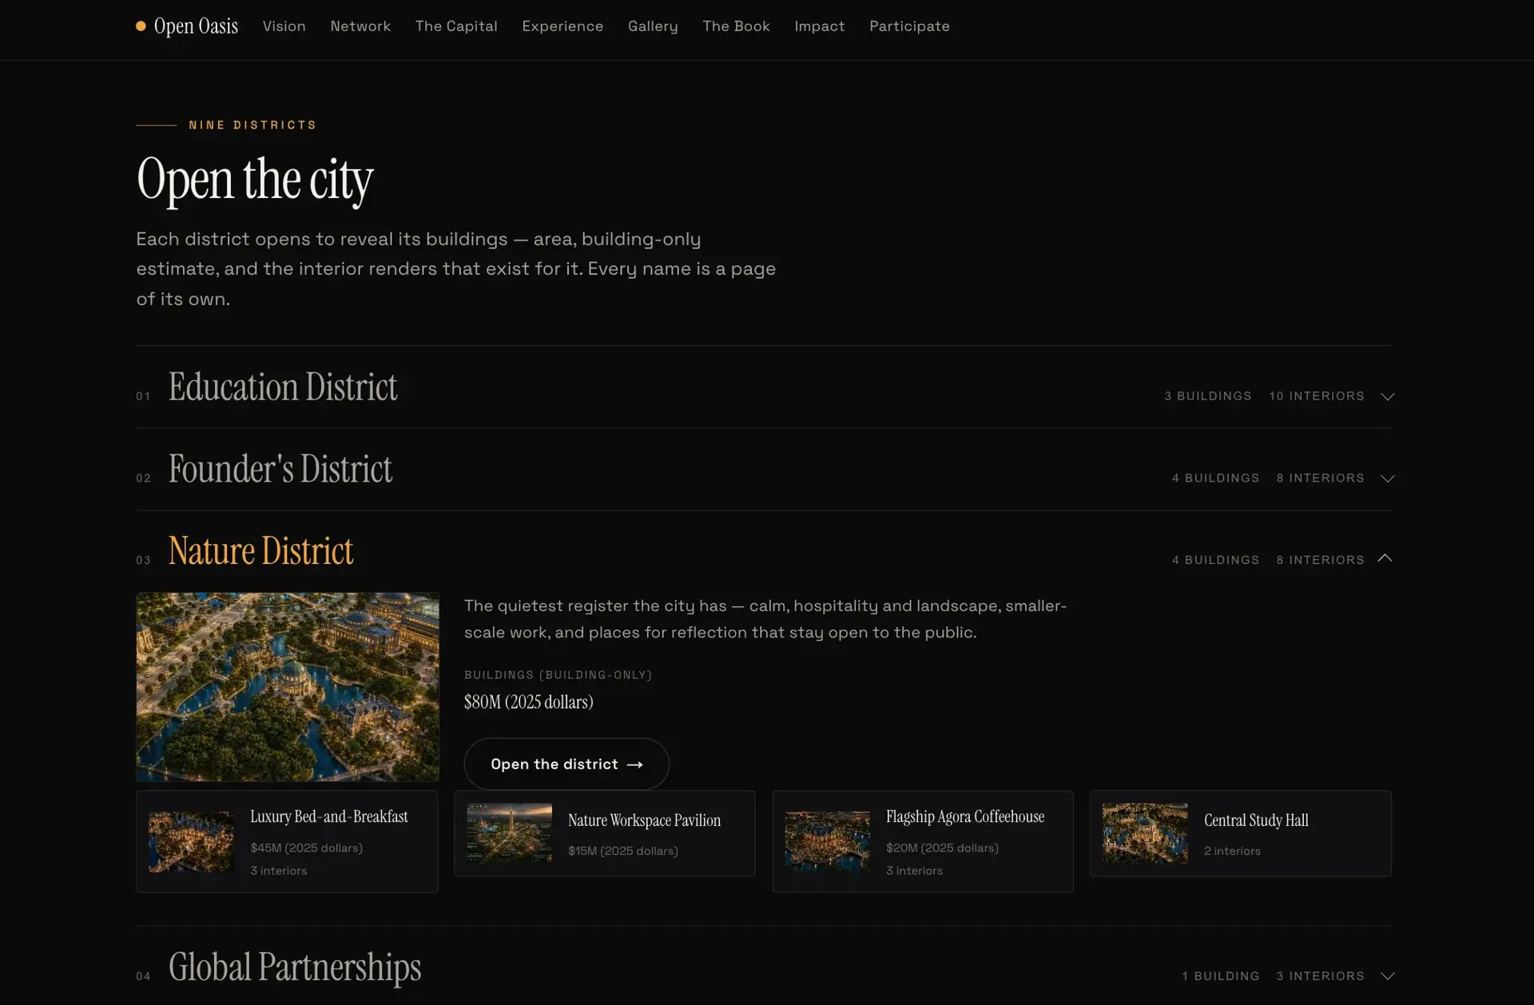Open The Book nav item

(x=736, y=26)
